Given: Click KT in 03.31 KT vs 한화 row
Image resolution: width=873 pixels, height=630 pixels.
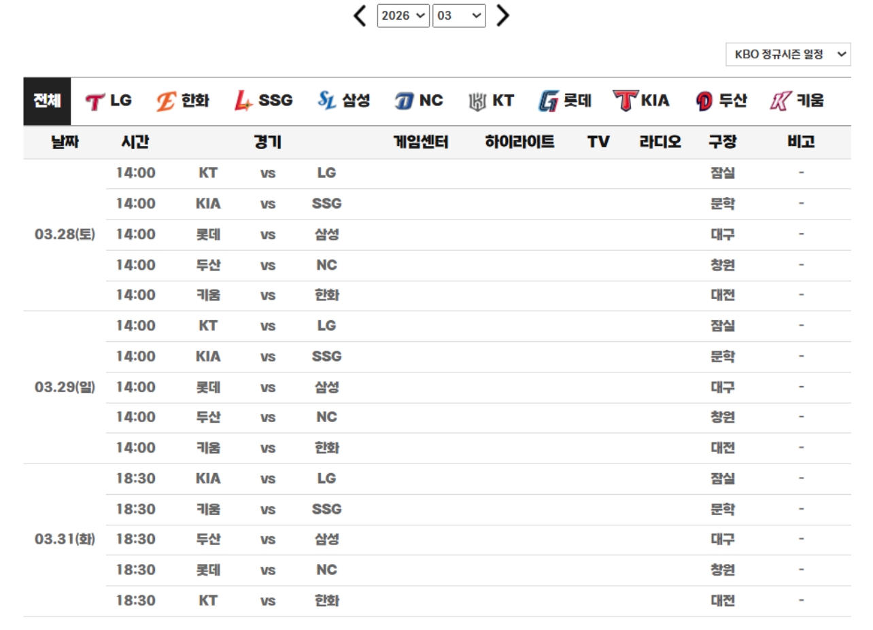Looking at the screenshot, I should (208, 601).
